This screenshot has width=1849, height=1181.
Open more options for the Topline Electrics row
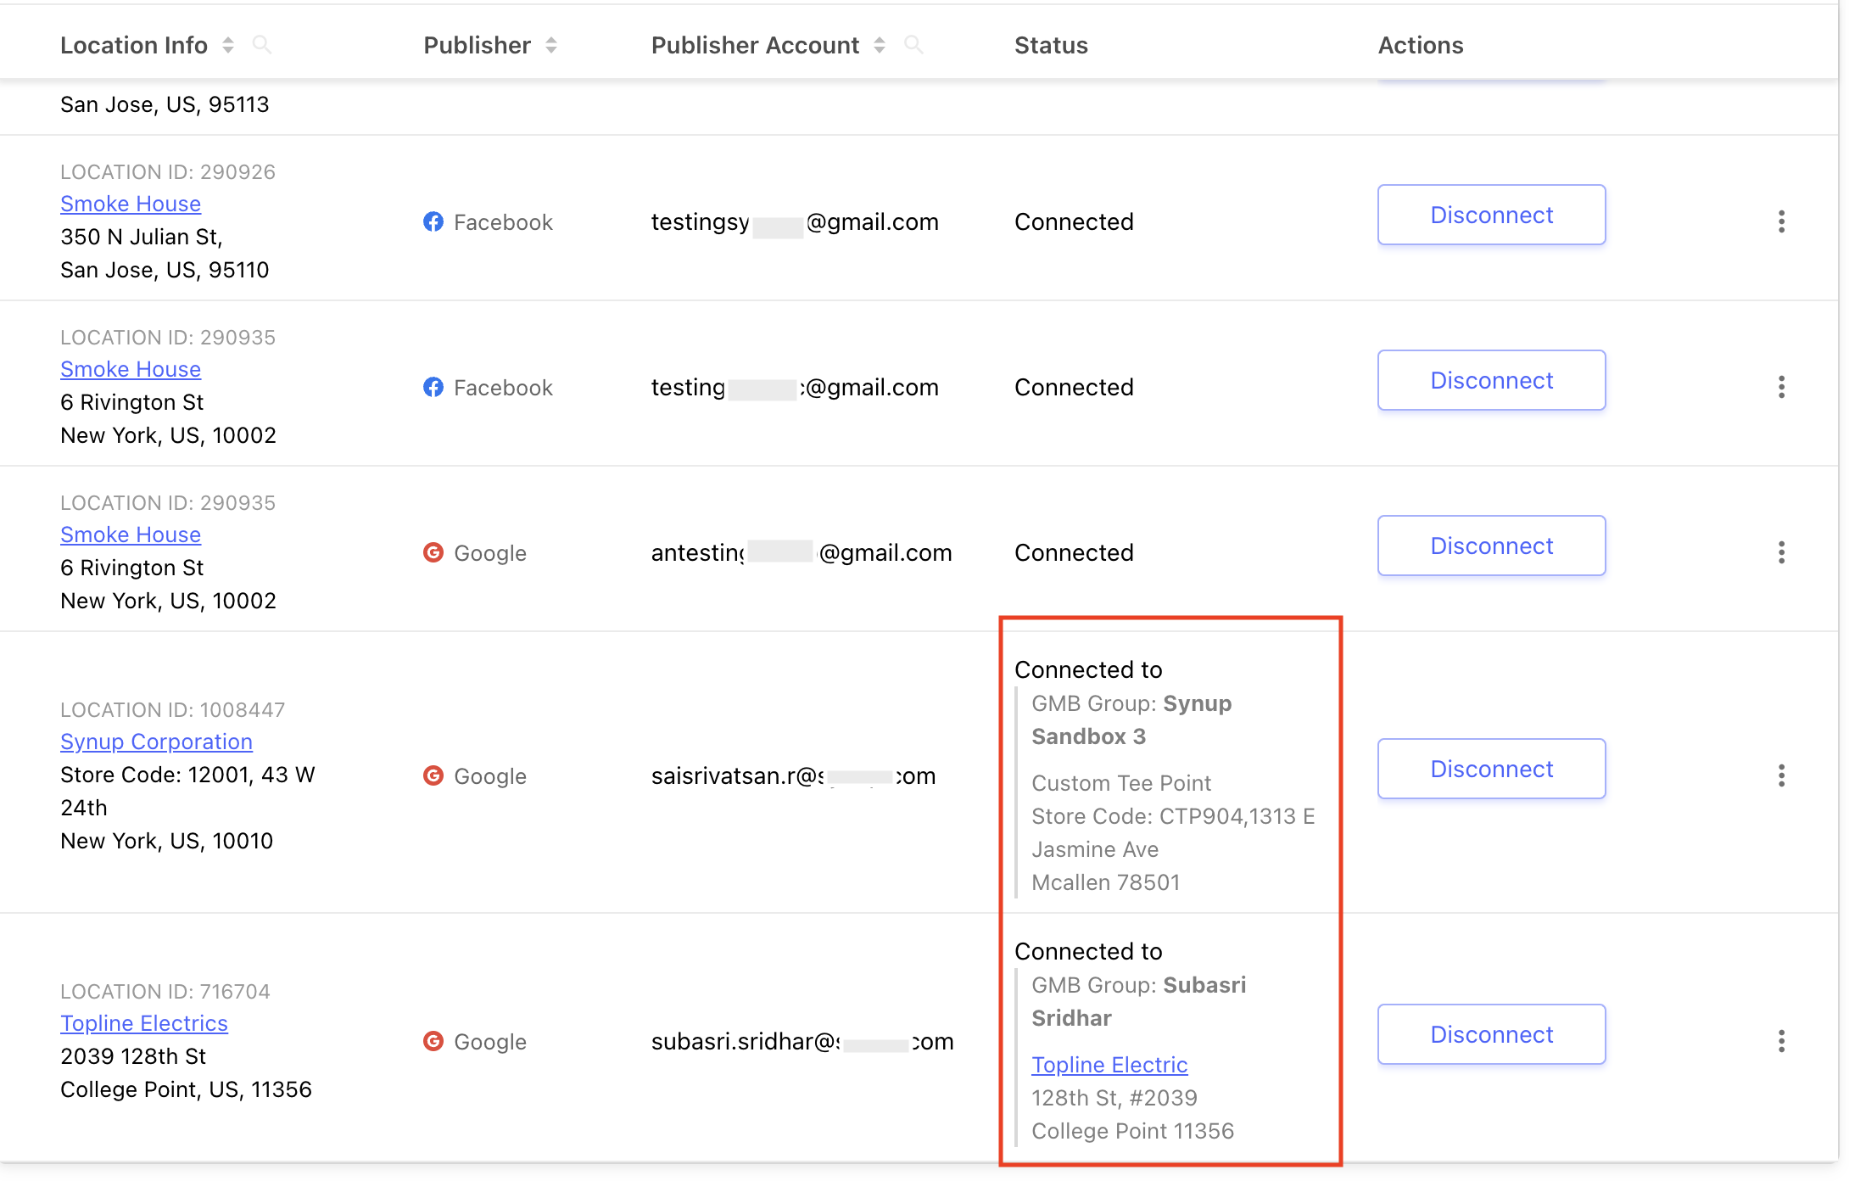(1781, 1041)
